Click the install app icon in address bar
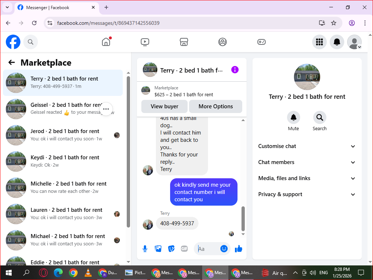The image size is (373, 280). point(322,23)
